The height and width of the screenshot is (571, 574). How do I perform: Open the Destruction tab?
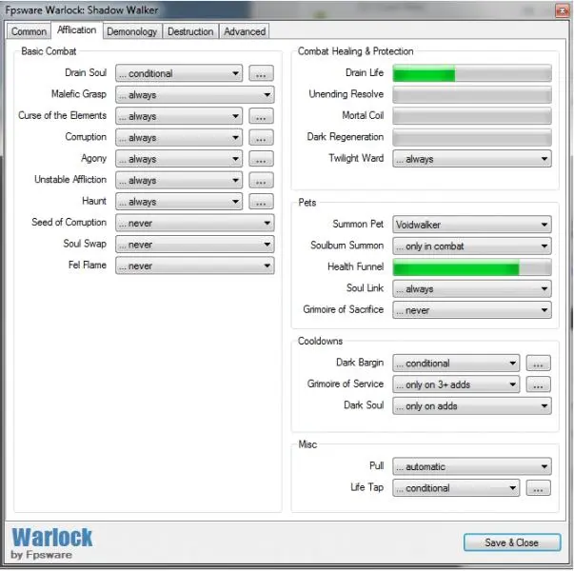[x=190, y=31]
